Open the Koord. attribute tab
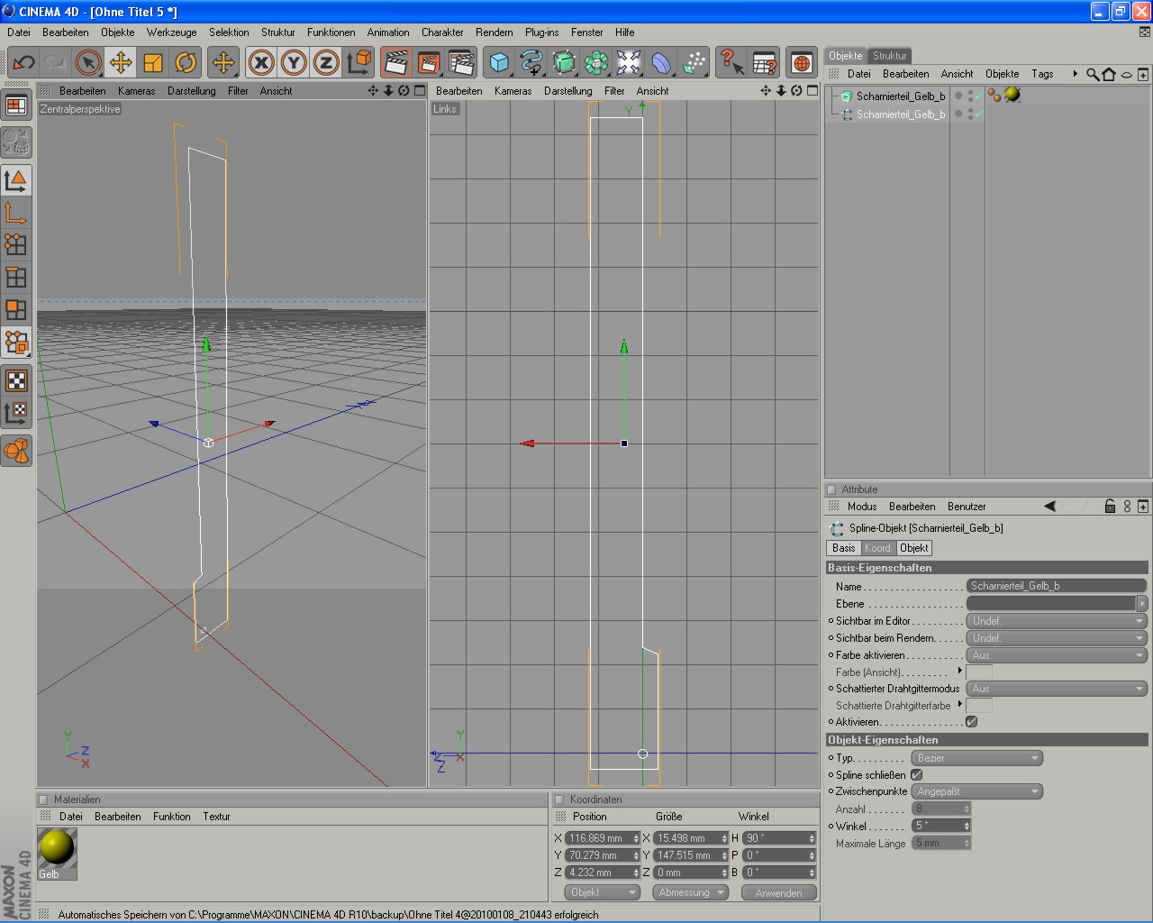 point(877,548)
